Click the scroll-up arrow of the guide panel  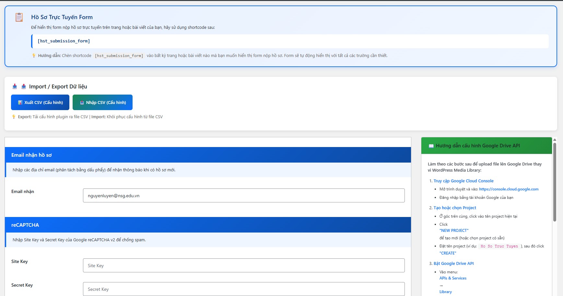[x=555, y=140]
